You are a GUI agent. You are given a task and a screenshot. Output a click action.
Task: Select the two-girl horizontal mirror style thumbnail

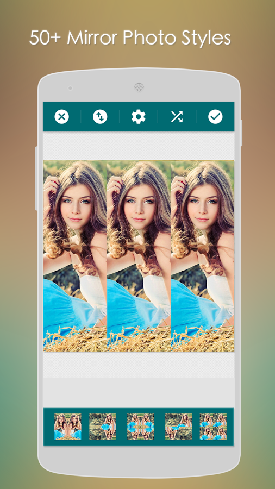click(x=67, y=427)
